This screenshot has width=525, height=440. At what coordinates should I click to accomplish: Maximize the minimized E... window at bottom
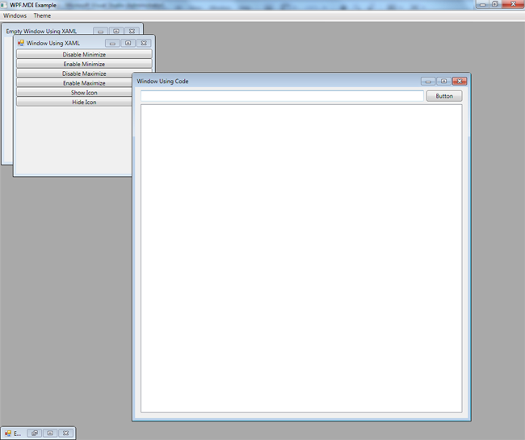[x=50, y=433]
